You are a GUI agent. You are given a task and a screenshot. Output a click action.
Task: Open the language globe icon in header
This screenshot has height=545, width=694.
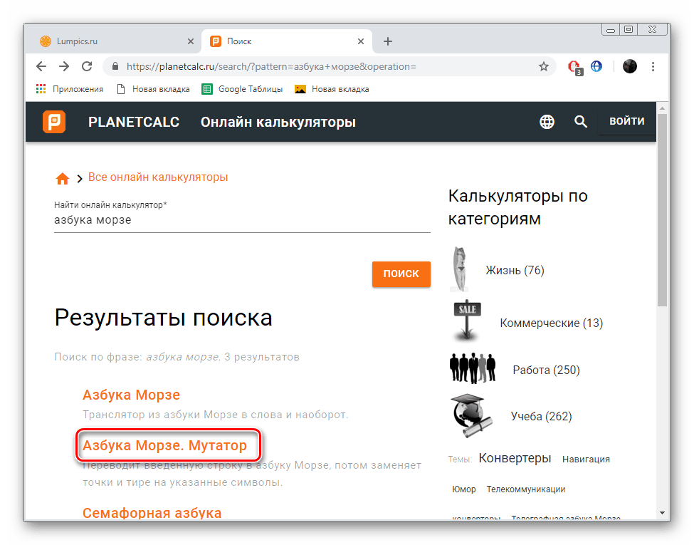pos(547,122)
